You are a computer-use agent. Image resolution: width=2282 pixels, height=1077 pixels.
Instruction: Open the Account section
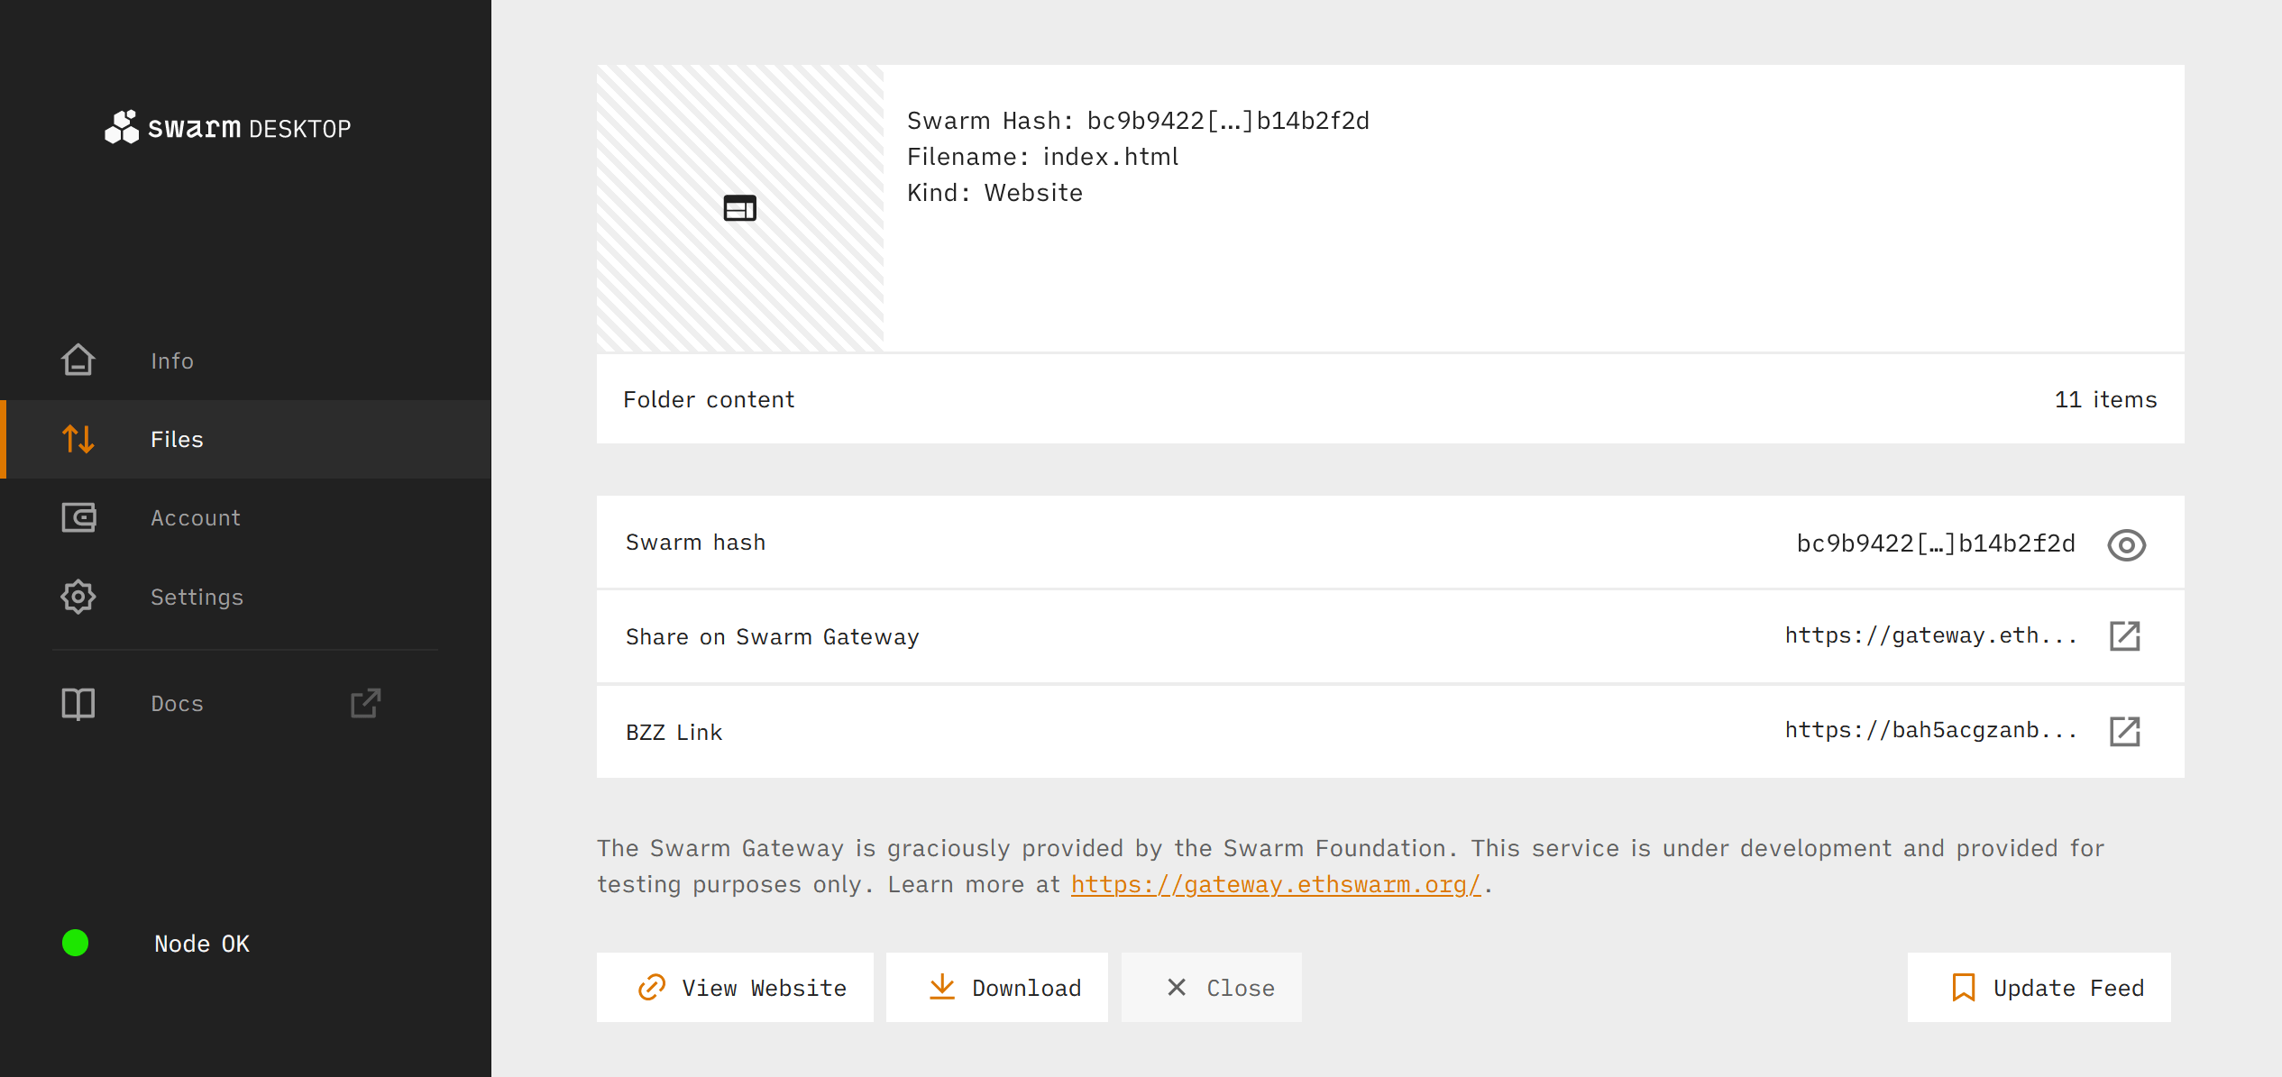point(246,517)
